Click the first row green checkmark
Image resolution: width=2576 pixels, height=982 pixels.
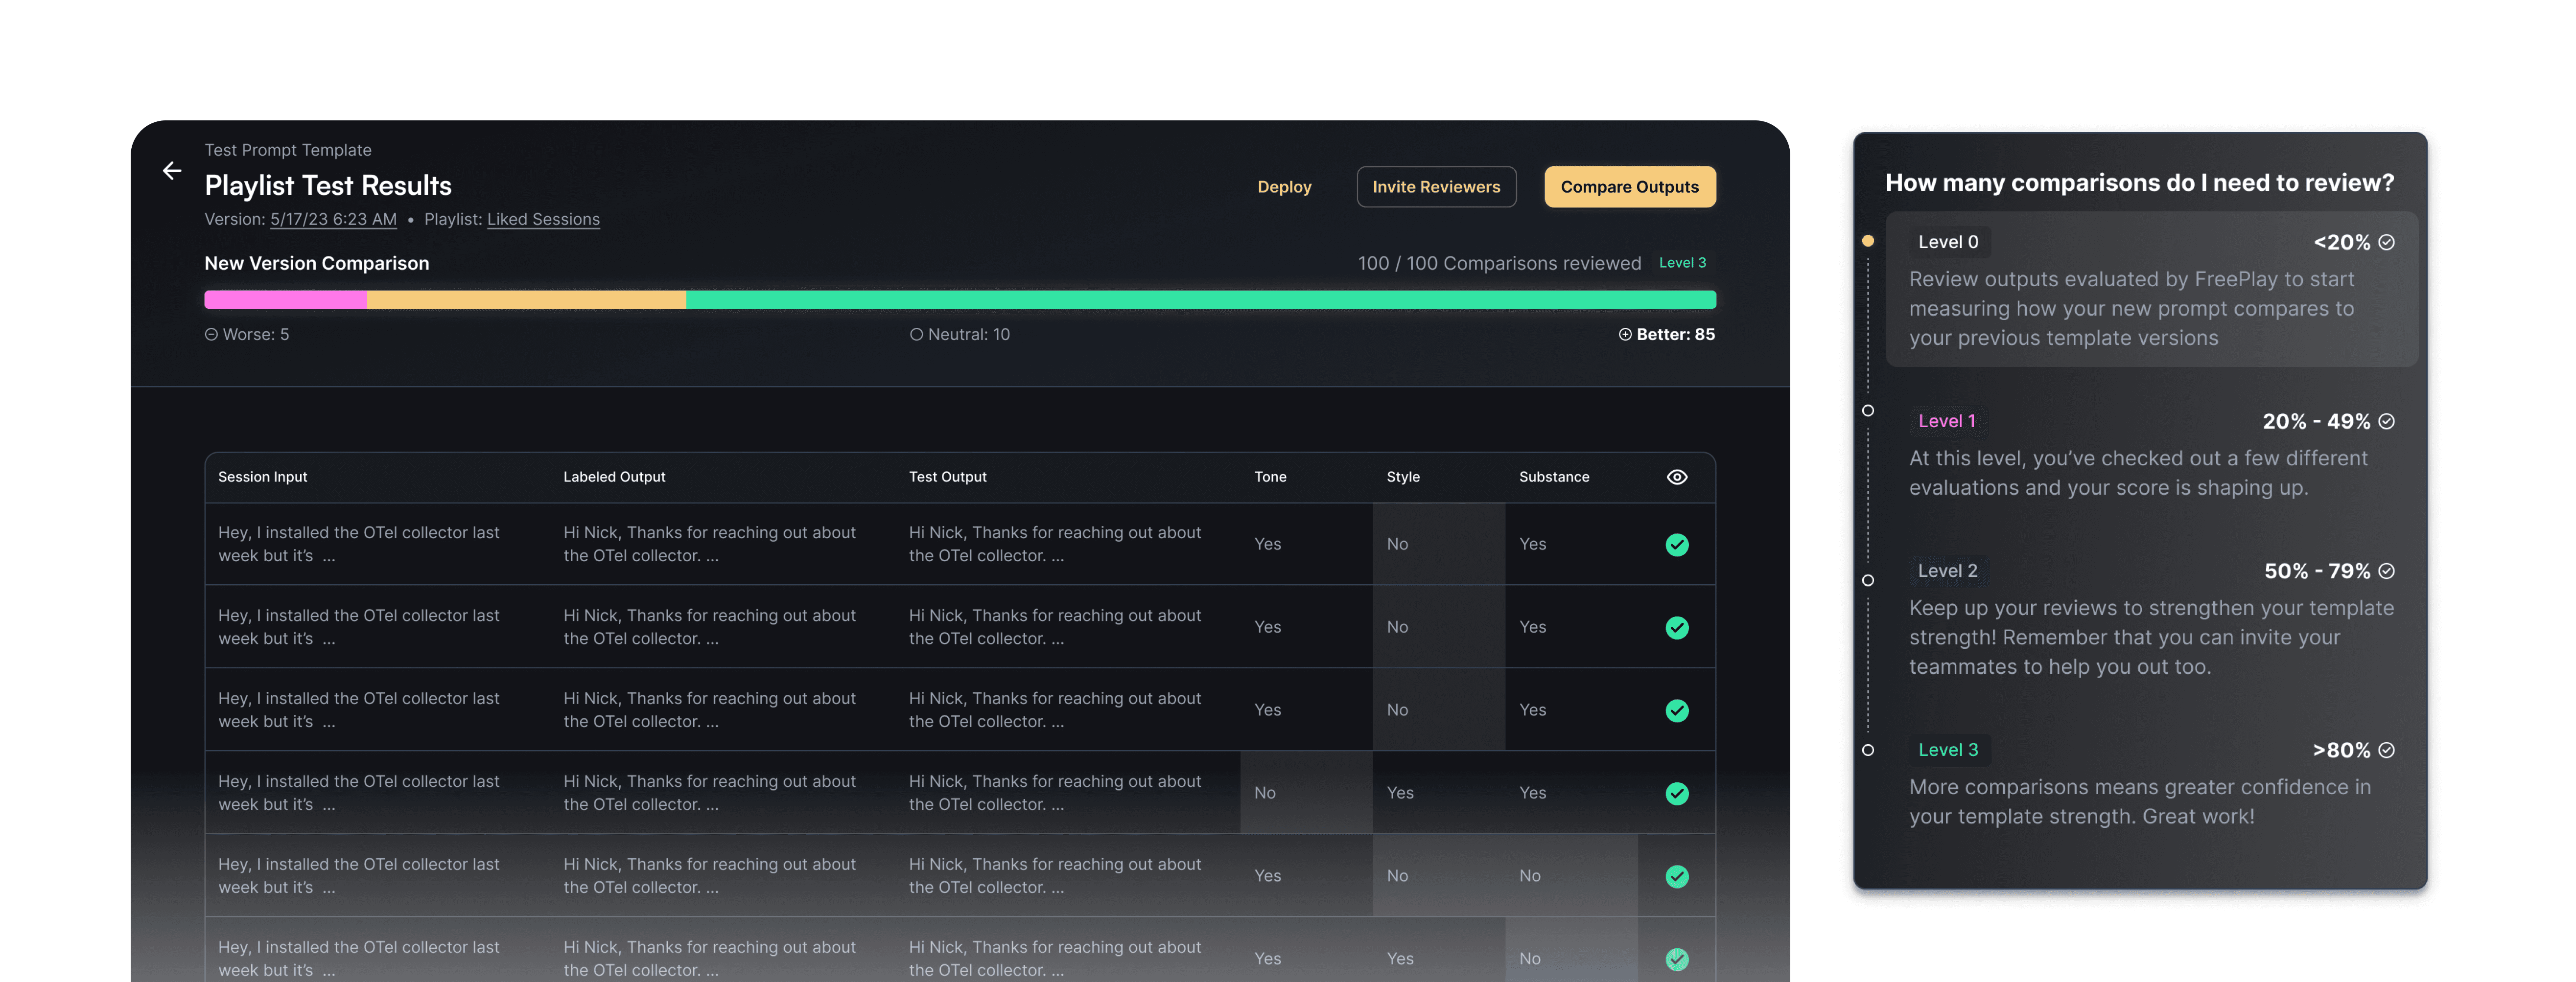point(1677,545)
